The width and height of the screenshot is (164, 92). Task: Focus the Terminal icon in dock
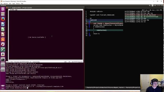coord(3,60)
